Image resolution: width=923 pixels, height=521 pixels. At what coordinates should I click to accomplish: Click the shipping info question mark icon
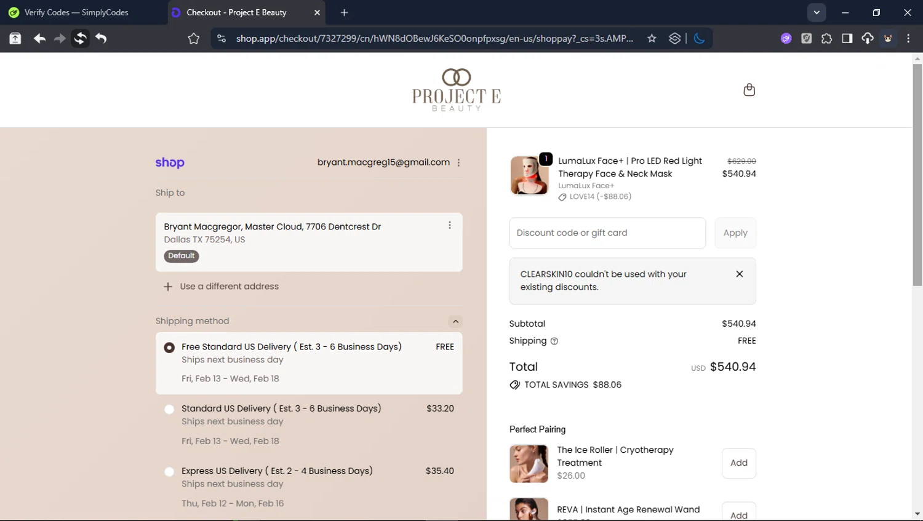[554, 341]
